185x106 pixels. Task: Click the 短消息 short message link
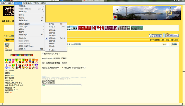[79, 44]
